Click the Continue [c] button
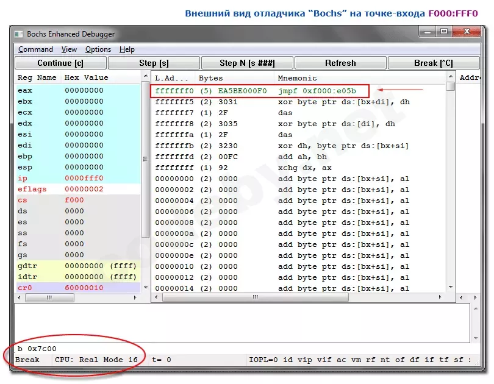The width and height of the screenshot is (494, 384). (x=60, y=63)
